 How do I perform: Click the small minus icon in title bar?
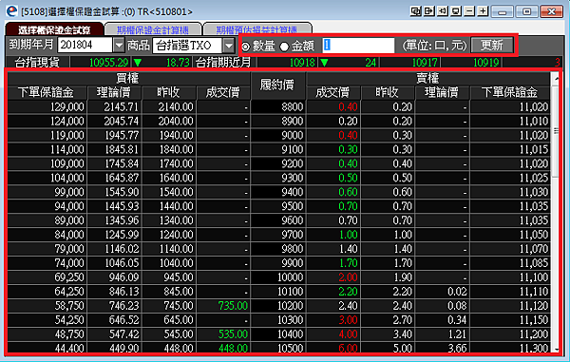tap(469, 11)
